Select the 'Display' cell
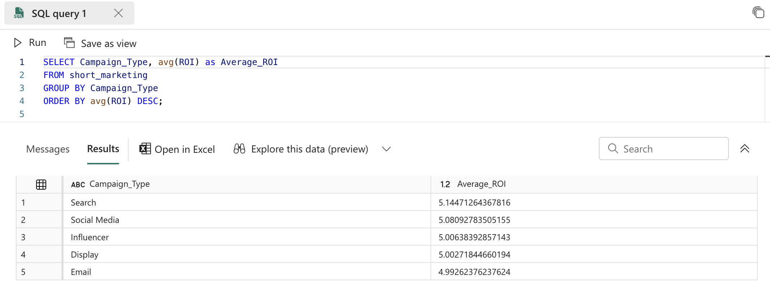This screenshot has width=770, height=289. point(247,254)
